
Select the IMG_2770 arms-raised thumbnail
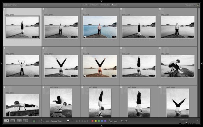pyautogui.click(x=22, y=66)
